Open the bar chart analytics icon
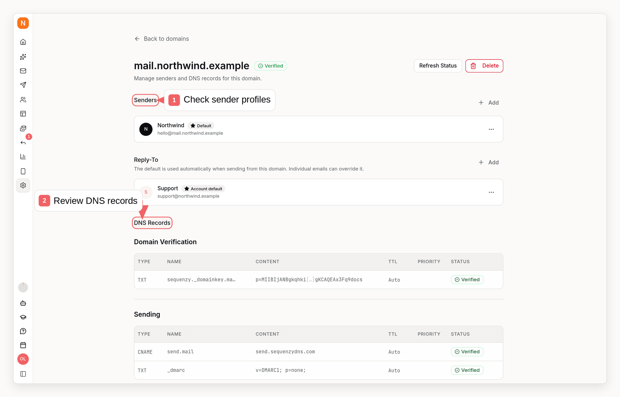The image size is (620, 397). pos(23,157)
